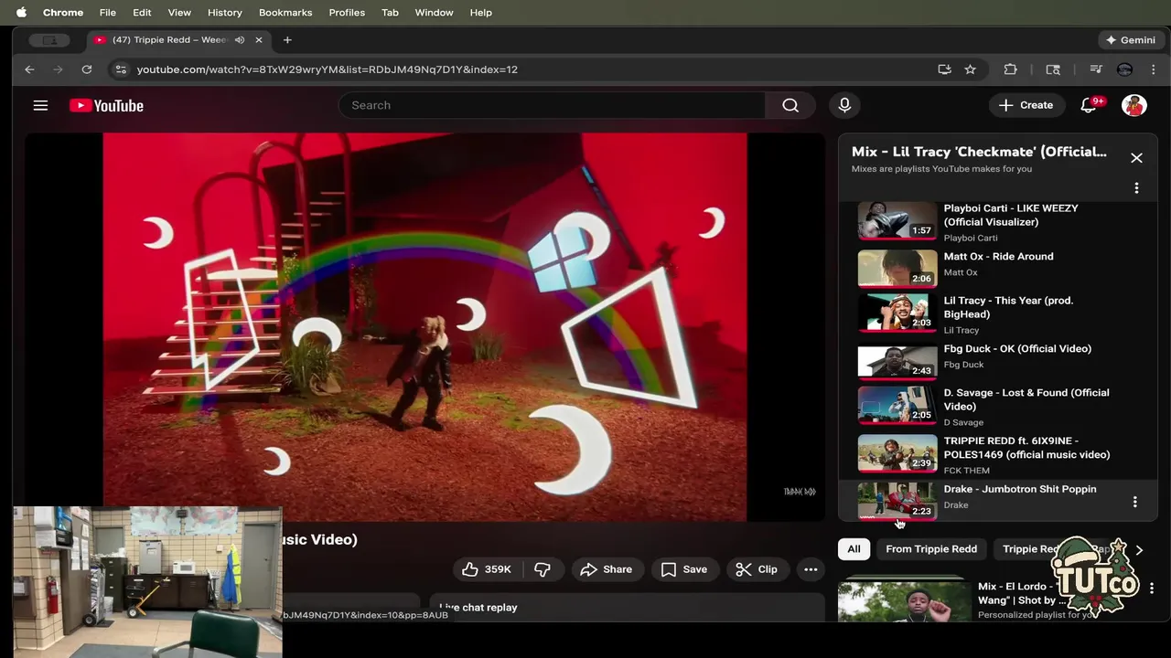Click the Save button
The image size is (1171, 658).
(x=684, y=569)
